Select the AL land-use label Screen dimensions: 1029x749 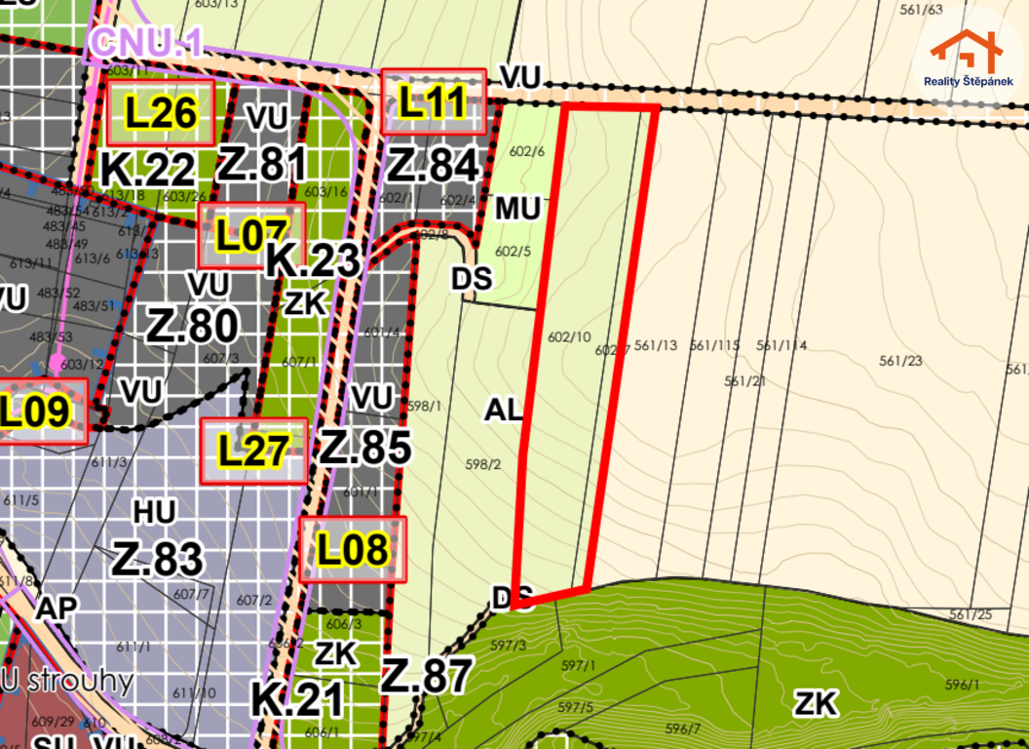504,410
